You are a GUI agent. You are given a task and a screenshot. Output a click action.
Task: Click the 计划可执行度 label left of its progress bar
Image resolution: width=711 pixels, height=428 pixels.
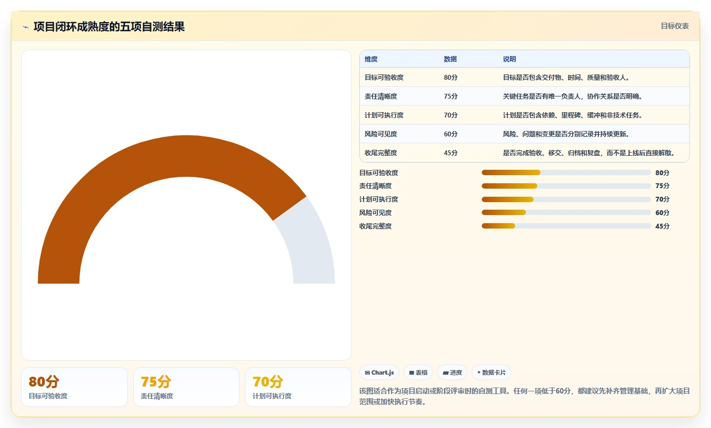(379, 199)
